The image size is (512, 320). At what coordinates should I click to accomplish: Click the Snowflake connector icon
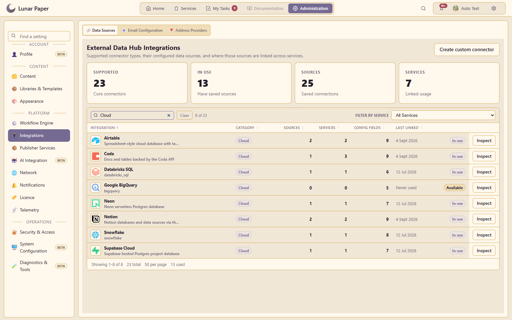point(96,235)
